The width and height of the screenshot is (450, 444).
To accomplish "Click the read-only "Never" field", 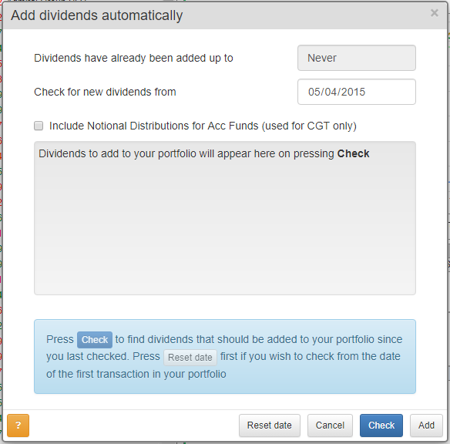I will pyautogui.click(x=357, y=58).
